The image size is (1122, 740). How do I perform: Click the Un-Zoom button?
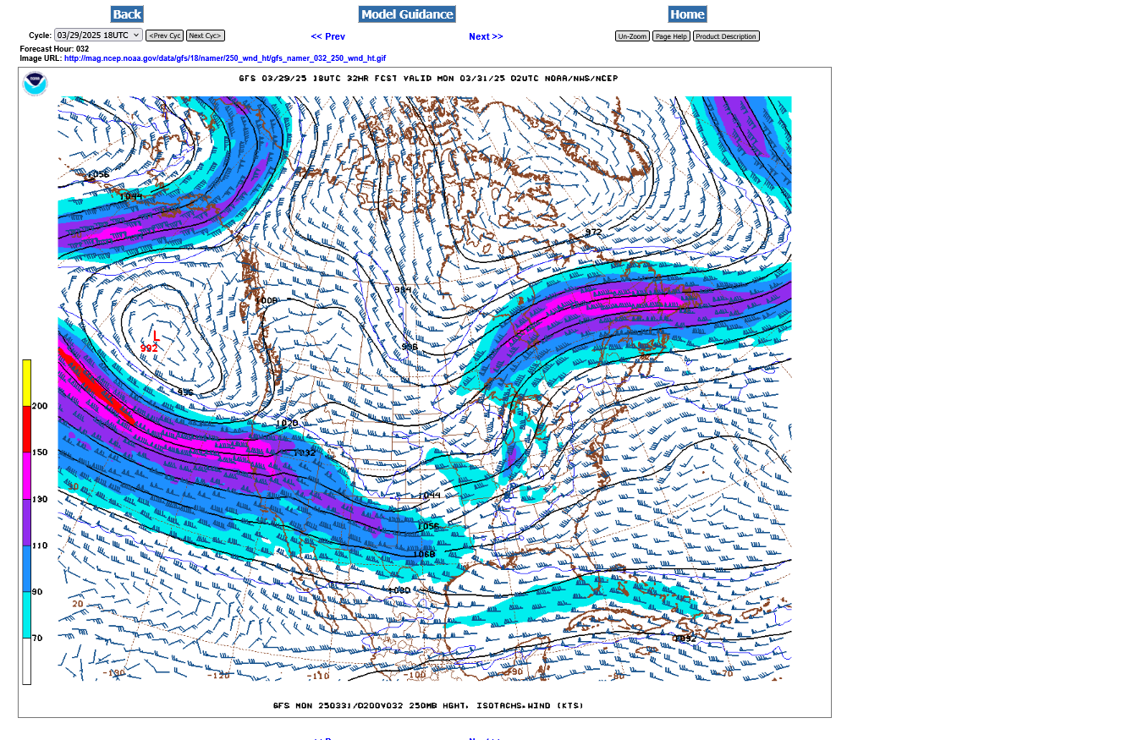click(632, 36)
